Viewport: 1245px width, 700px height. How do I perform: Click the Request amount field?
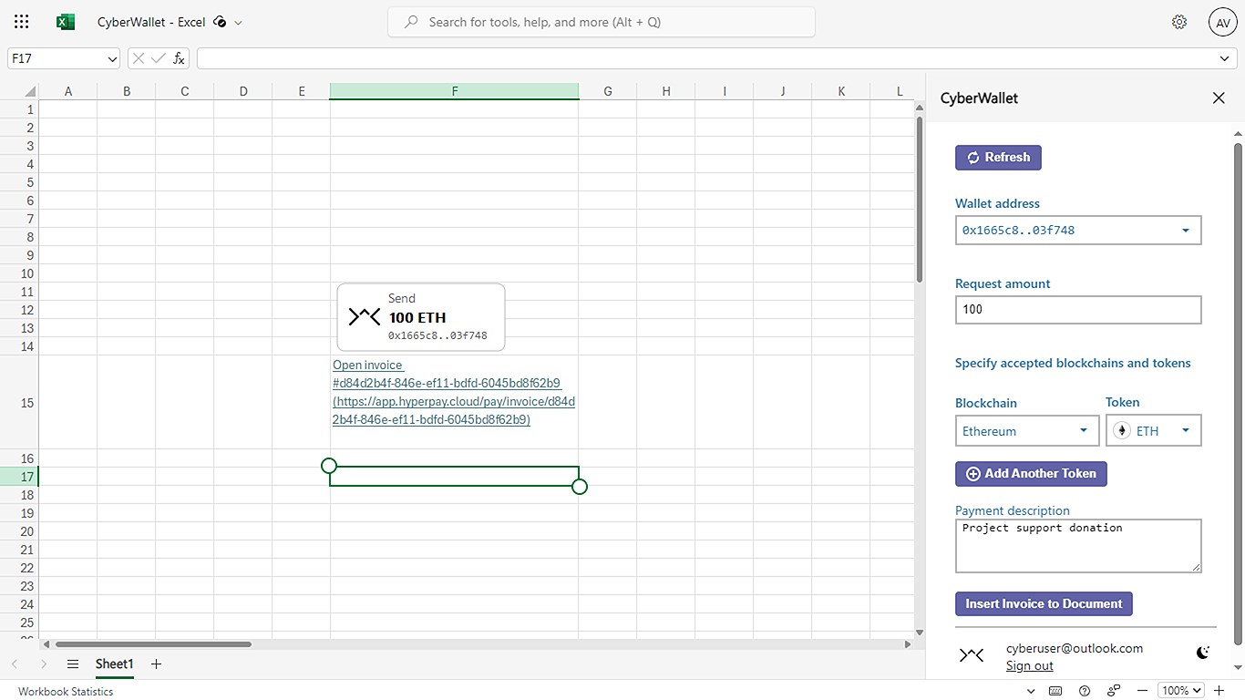[1078, 309]
